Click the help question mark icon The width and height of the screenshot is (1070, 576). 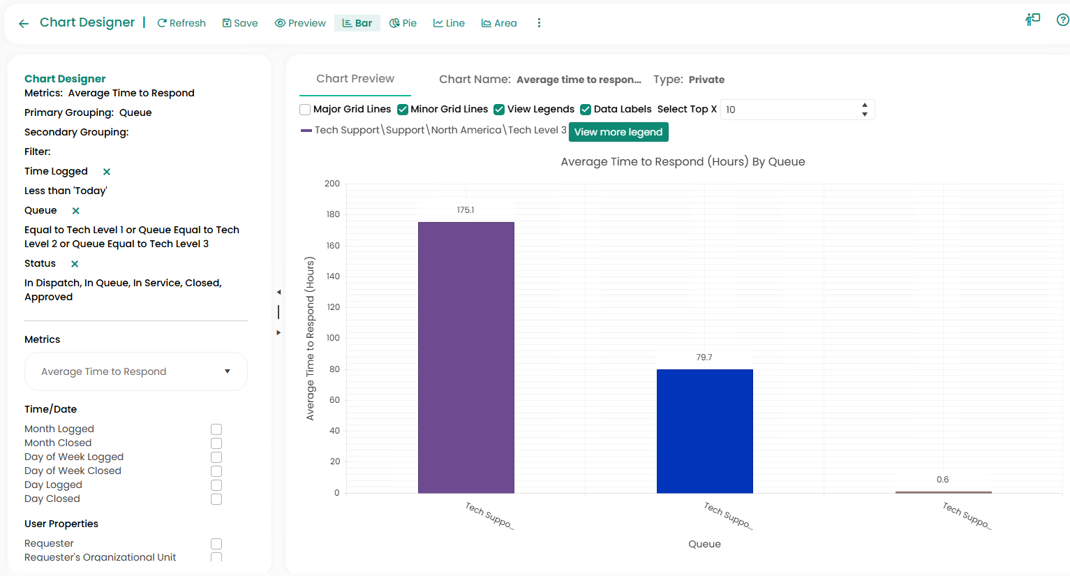coord(1062,20)
